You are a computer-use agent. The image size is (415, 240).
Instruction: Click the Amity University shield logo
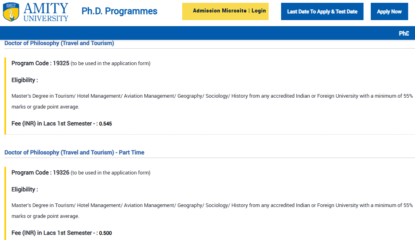click(x=11, y=12)
